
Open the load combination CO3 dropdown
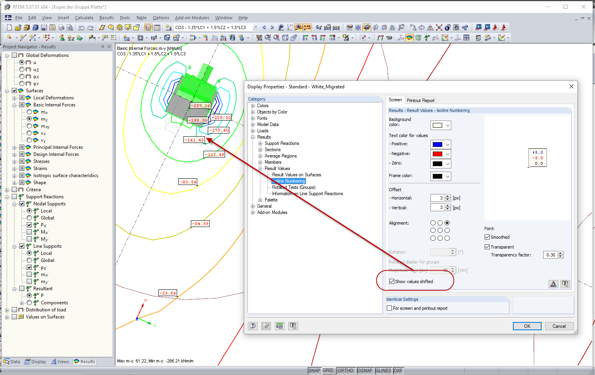point(256,27)
